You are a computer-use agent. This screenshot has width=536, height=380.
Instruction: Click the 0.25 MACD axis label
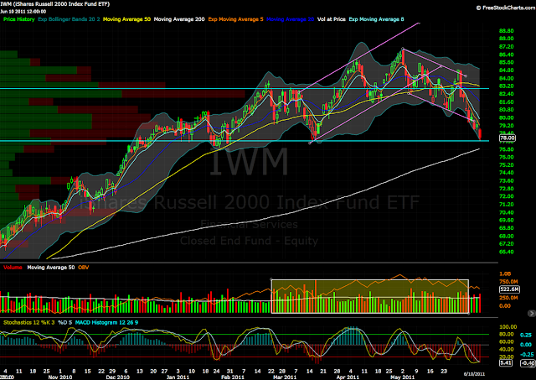526,336
